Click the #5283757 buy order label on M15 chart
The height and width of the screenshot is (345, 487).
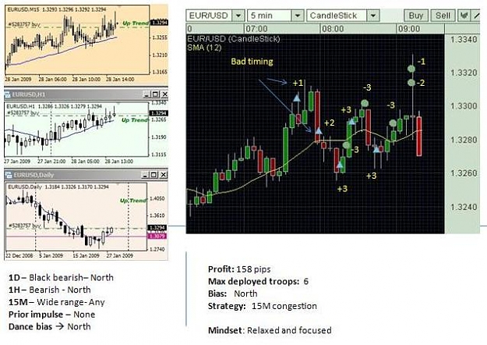24,25
